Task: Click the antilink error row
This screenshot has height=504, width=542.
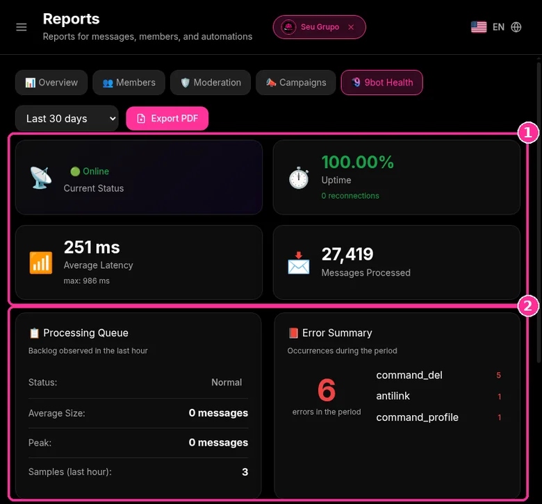Action: tap(438, 396)
